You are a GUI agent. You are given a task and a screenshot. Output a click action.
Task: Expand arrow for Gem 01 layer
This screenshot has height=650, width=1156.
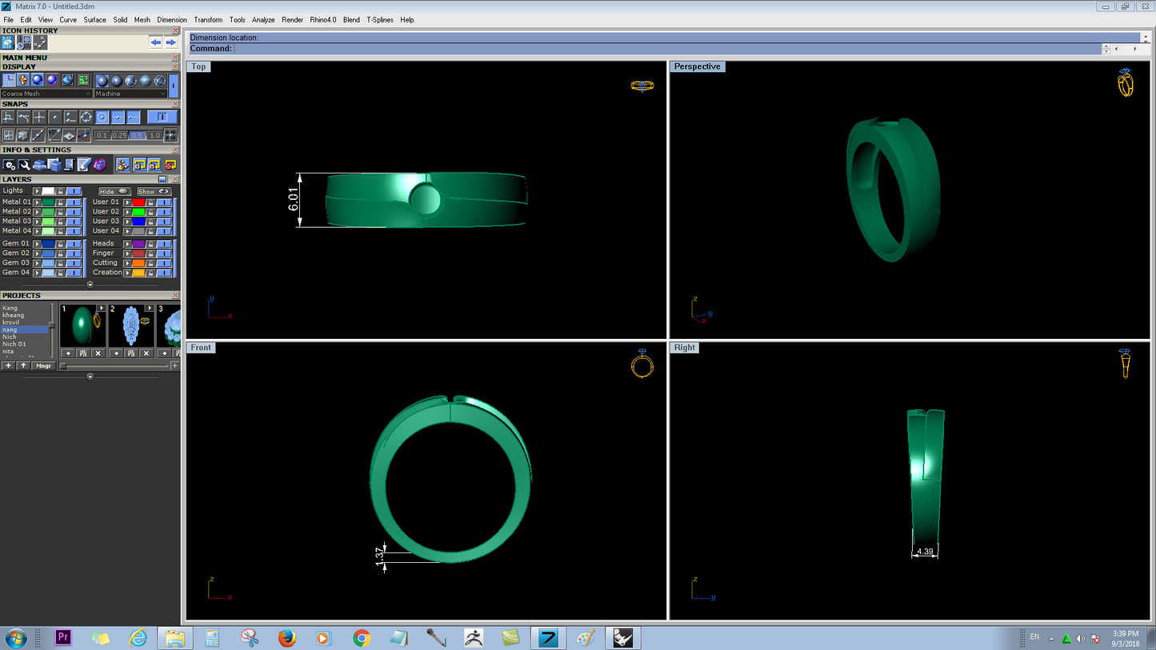37,243
